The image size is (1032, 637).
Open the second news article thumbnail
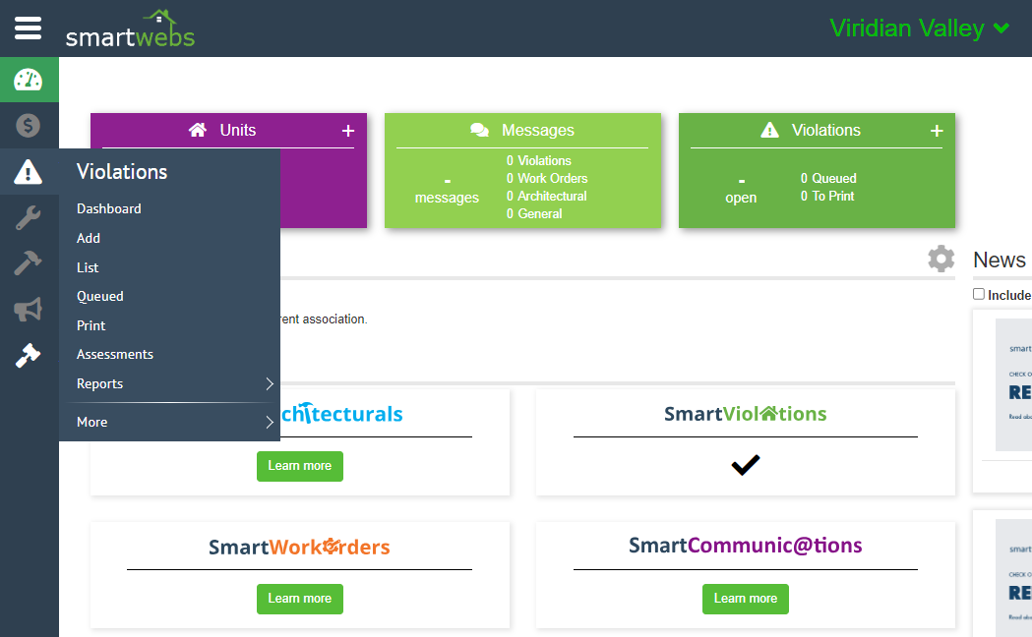(1013, 578)
